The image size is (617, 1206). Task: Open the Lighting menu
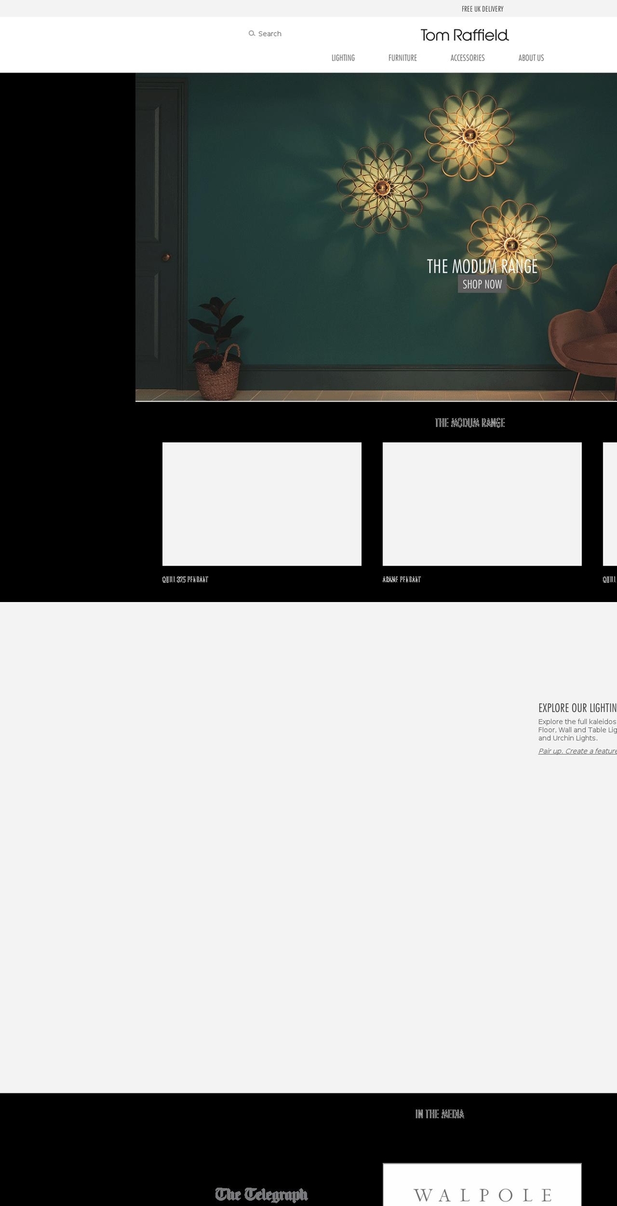click(343, 58)
